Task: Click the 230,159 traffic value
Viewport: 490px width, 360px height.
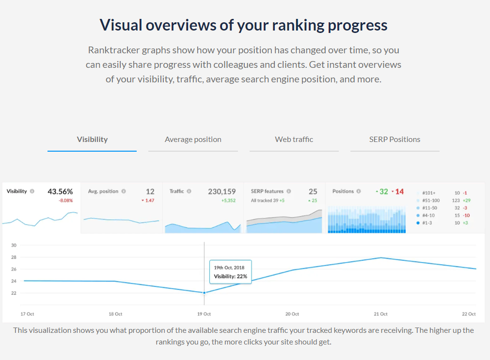Action: pos(222,191)
